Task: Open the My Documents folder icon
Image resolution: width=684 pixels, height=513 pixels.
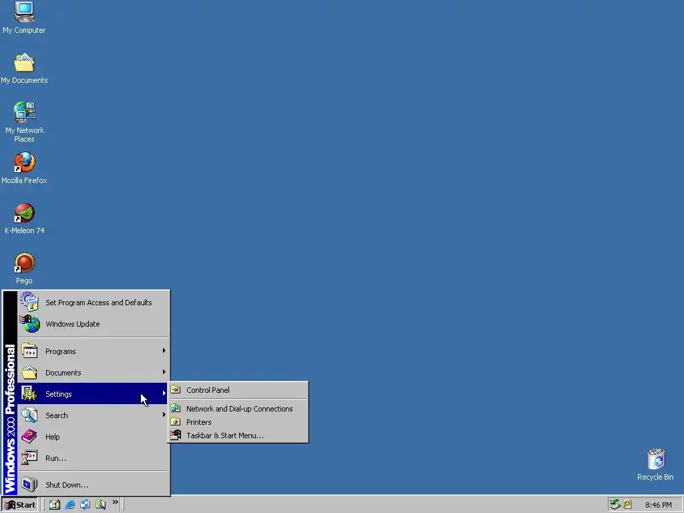Action: tap(24, 68)
